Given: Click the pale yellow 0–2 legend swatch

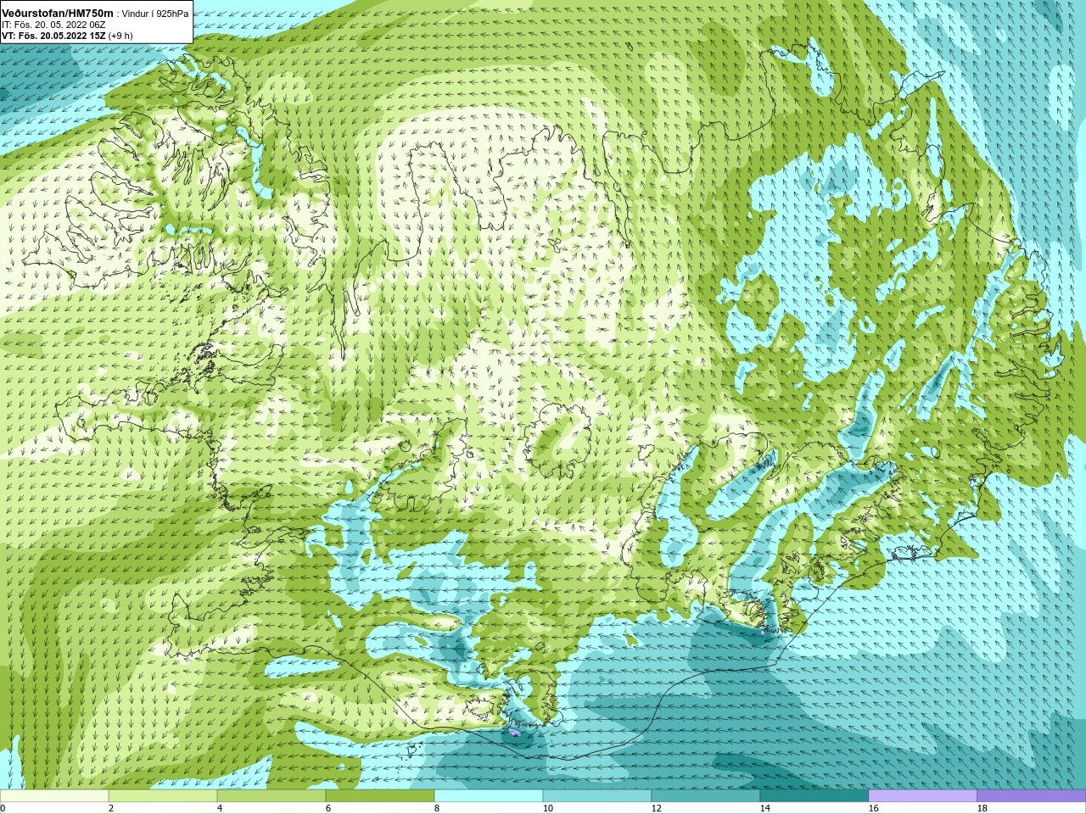Looking at the screenshot, I should [x=54, y=796].
